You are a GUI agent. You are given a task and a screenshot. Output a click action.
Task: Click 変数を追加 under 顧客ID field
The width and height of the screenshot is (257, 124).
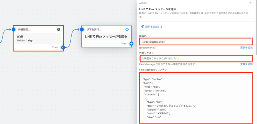pyautogui.click(x=246, y=48)
